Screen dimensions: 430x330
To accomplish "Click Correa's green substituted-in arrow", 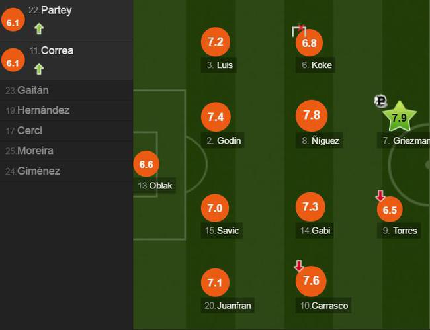I will click(x=39, y=68).
